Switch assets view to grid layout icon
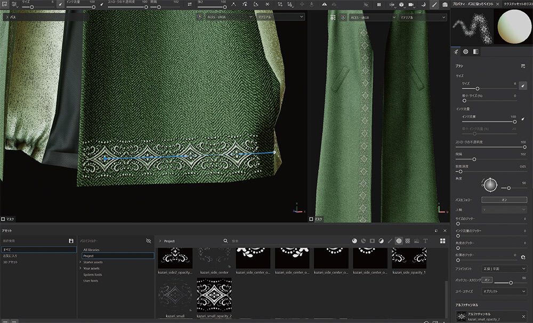This screenshot has width=533, height=323. click(x=442, y=241)
